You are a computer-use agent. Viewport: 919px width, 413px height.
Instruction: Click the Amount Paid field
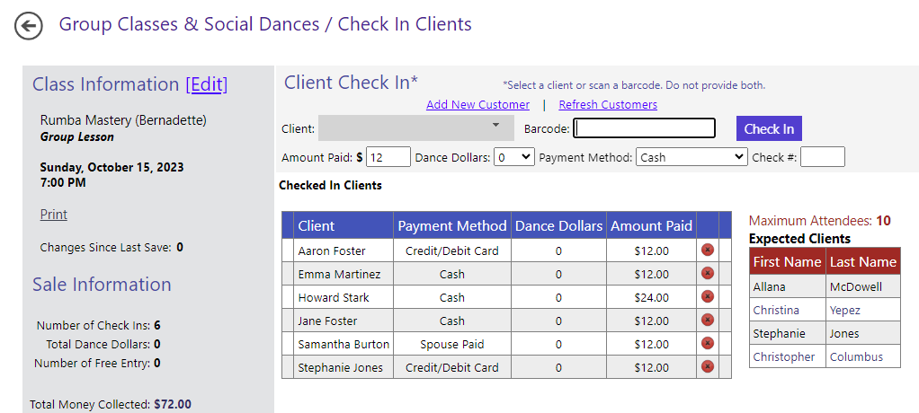coord(388,157)
